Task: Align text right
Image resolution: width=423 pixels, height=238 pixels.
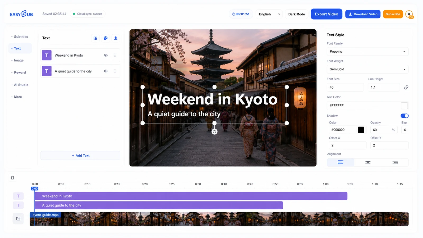Action: pos(395,162)
